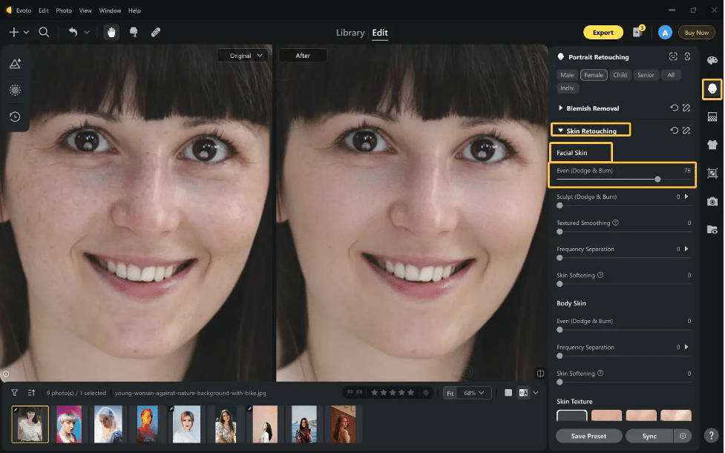The image size is (725, 453).
Task: Reset the Skin Retouching adjustments
Action: tap(675, 129)
